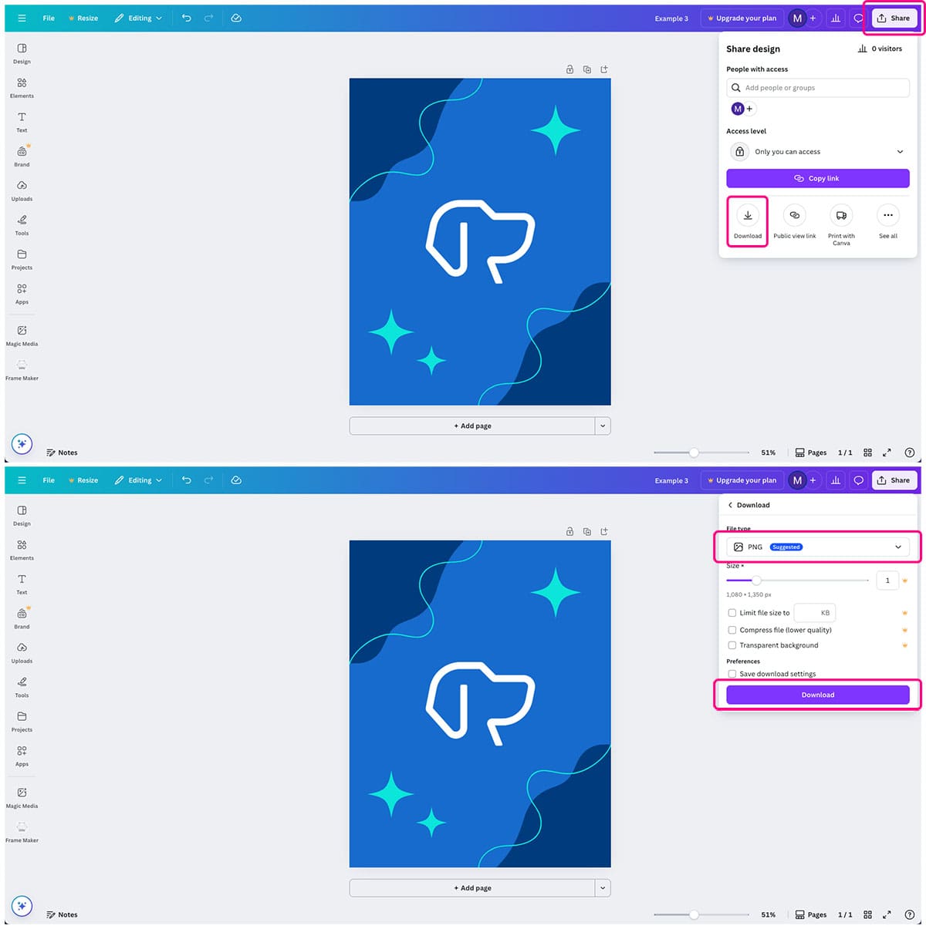Add collaborator with plus next to M avatar in Share panel

tap(749, 109)
